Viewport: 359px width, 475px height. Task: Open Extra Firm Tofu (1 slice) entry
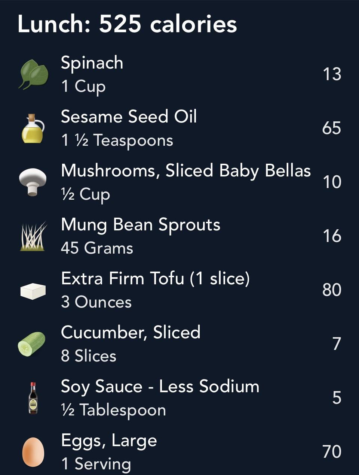[179, 290]
